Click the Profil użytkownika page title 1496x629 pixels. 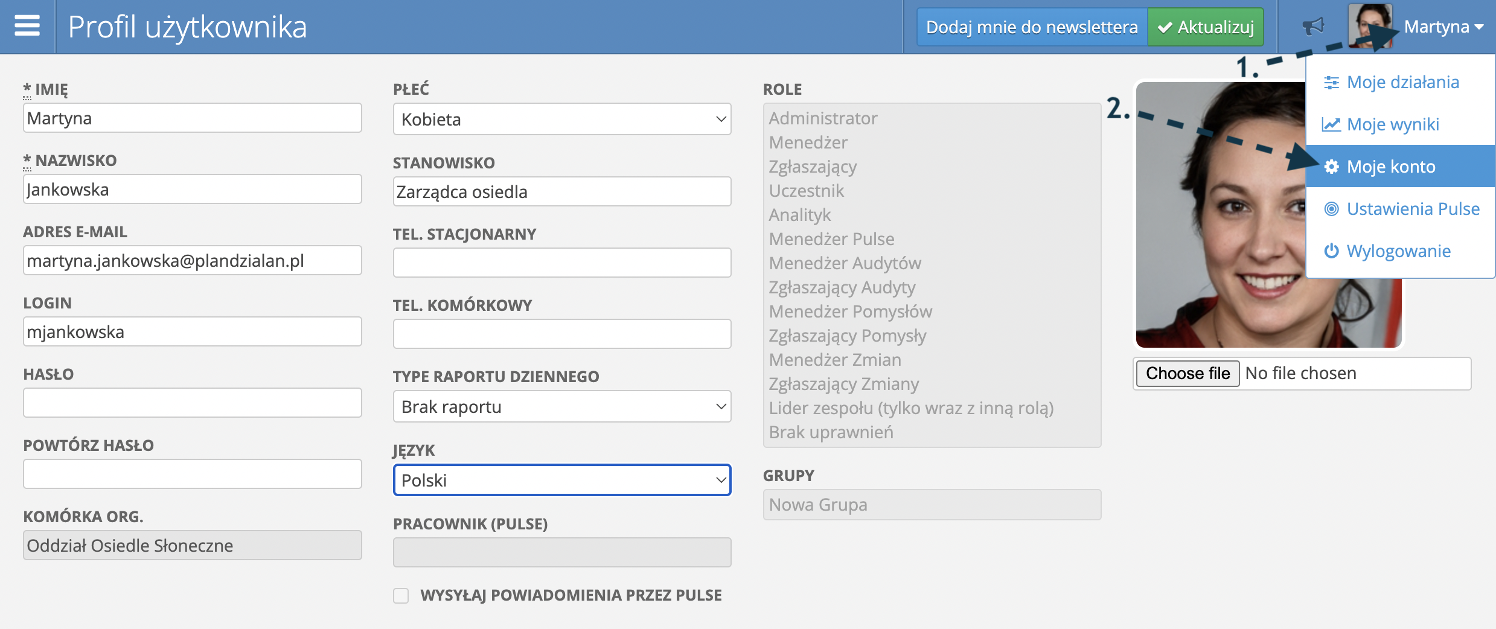[188, 27]
